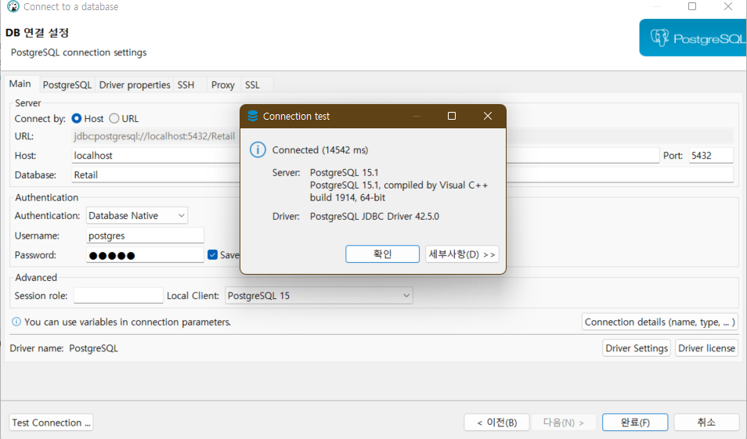The height and width of the screenshot is (439, 747).
Task: Click the text Connected (14542 ms)
Action: click(320, 150)
